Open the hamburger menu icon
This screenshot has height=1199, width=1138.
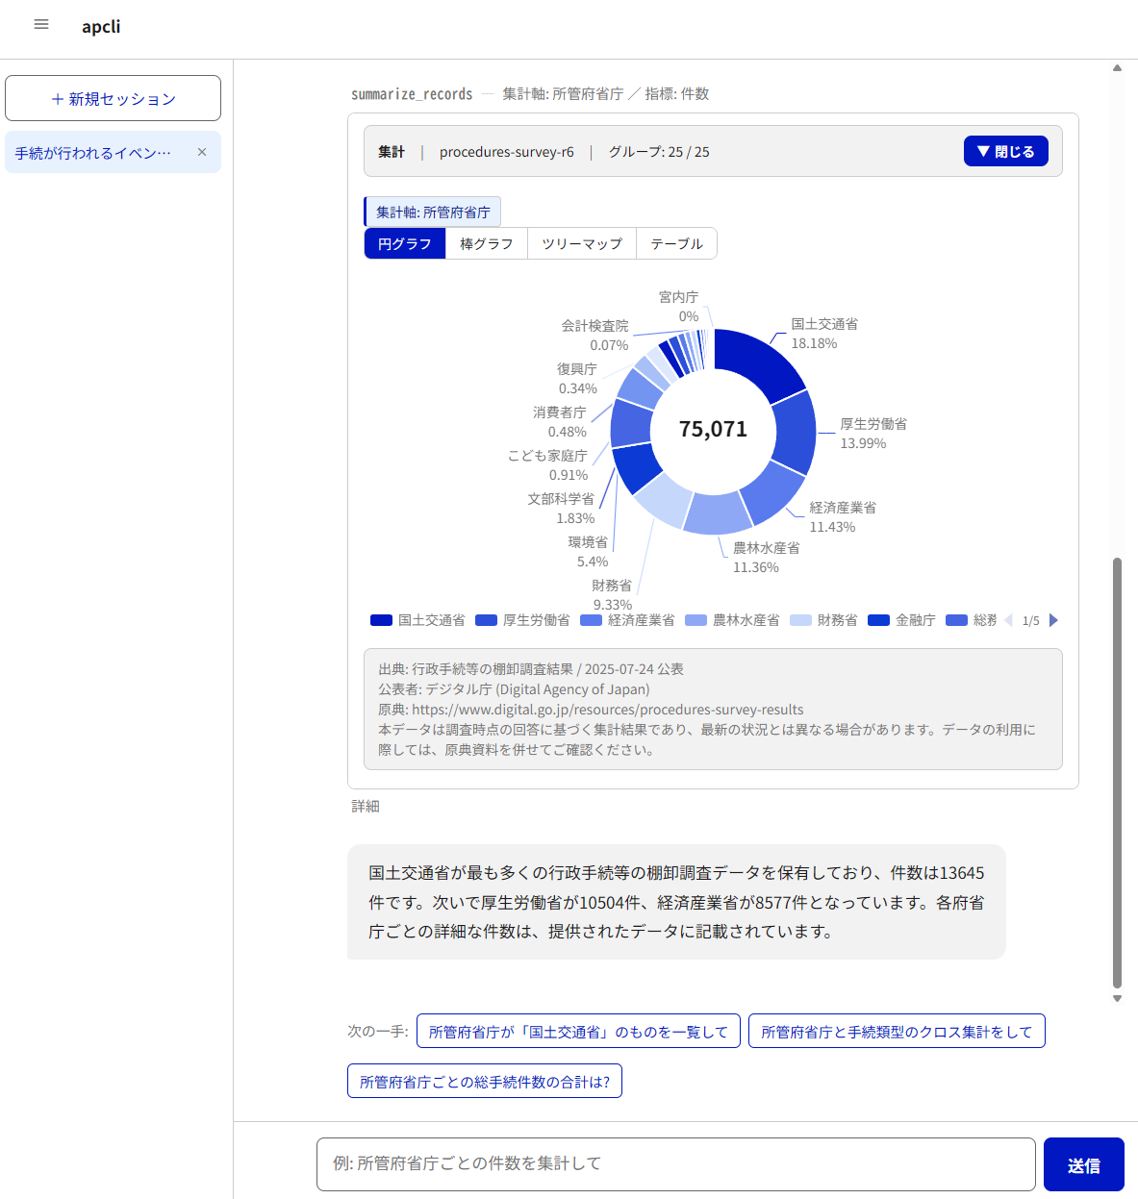point(41,25)
